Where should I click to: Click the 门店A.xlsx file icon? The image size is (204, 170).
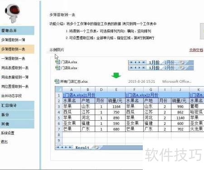[x=58, y=62]
